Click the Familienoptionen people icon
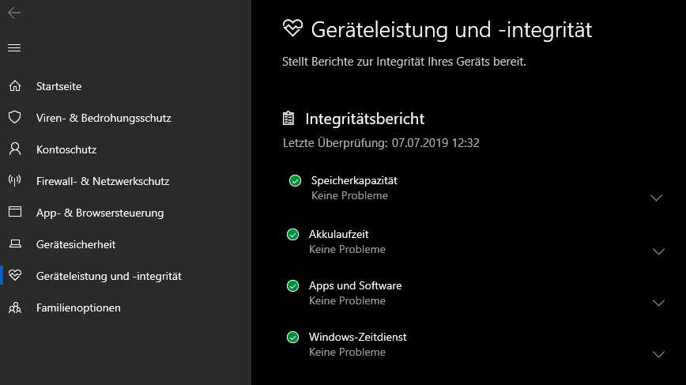686x385 pixels. coord(15,308)
